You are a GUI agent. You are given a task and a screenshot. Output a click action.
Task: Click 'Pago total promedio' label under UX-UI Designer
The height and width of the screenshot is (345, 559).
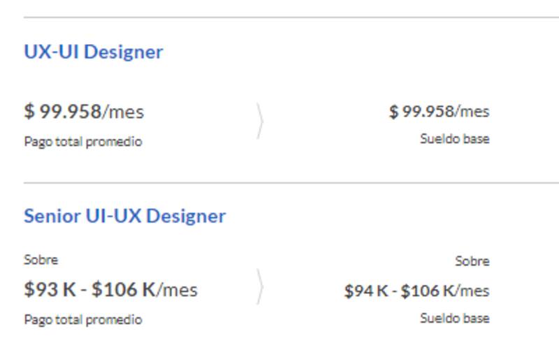click(x=82, y=142)
